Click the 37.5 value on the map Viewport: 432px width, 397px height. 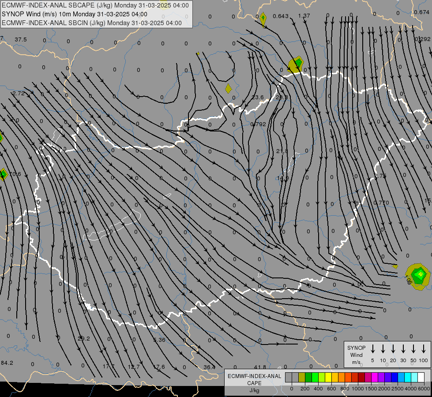coord(21,40)
